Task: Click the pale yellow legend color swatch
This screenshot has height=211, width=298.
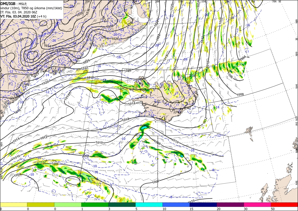Action: [x=13, y=204]
